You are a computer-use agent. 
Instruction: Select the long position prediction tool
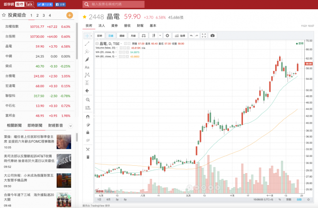(x=87, y=83)
